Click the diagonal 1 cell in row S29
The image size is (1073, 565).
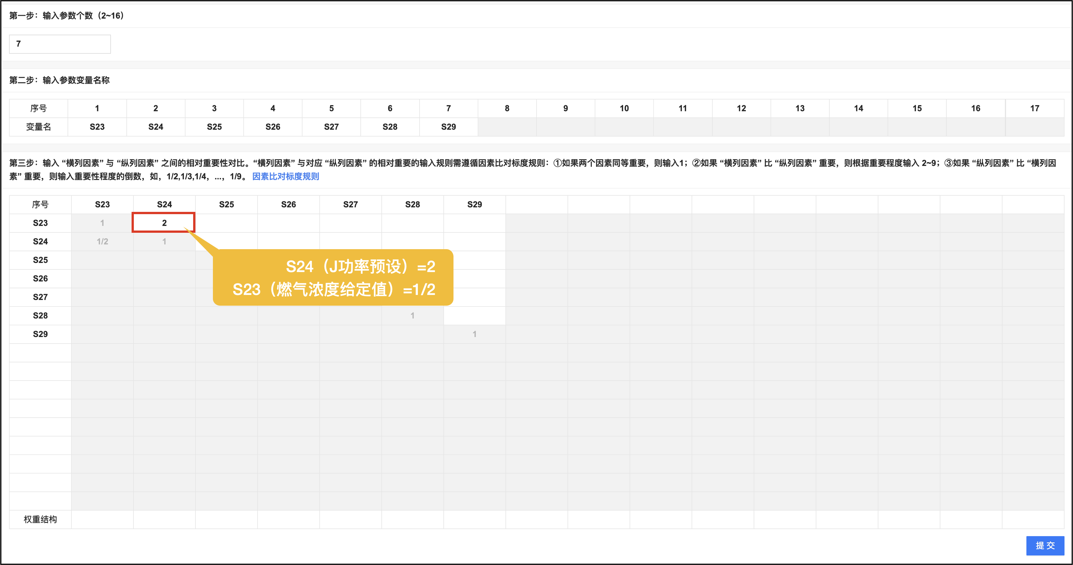point(474,334)
